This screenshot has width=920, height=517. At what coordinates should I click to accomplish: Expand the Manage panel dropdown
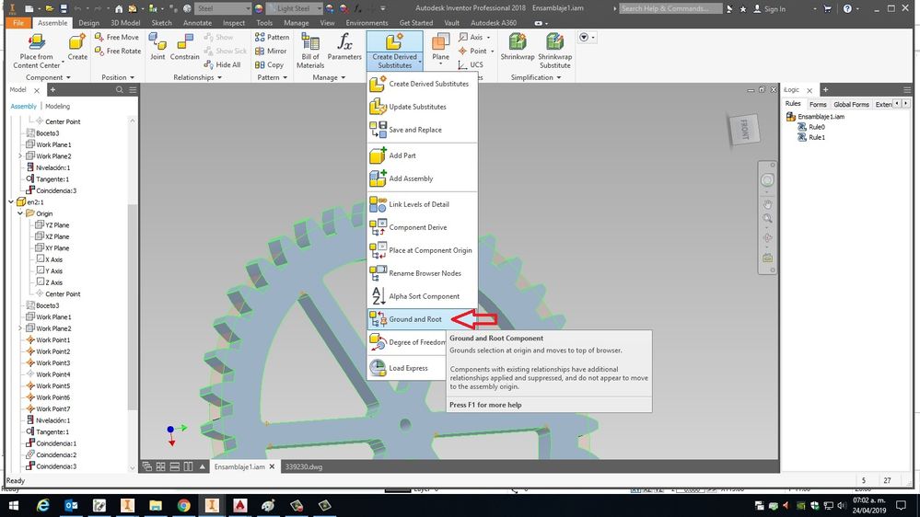(329, 77)
